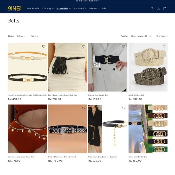Open the Sort by Date dropdown
The height and width of the screenshot is (175, 175).
click(141, 36)
